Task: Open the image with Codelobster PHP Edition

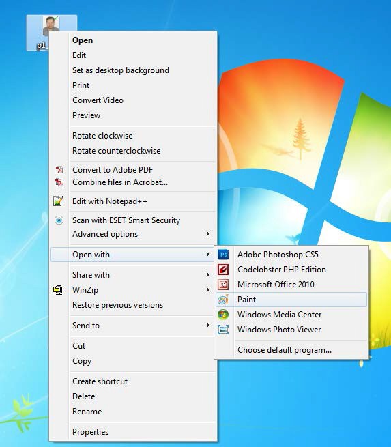Action: [x=291, y=270]
